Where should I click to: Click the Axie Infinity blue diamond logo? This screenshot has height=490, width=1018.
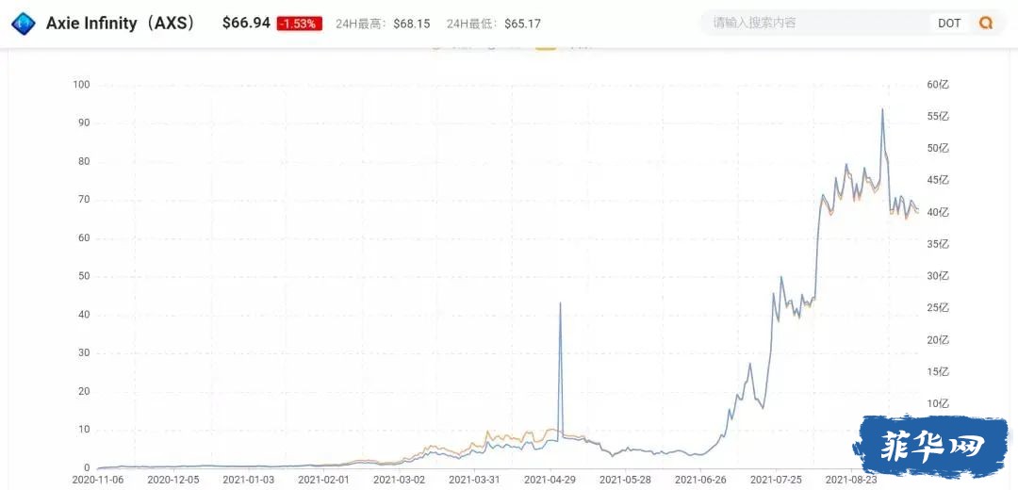click(x=24, y=24)
